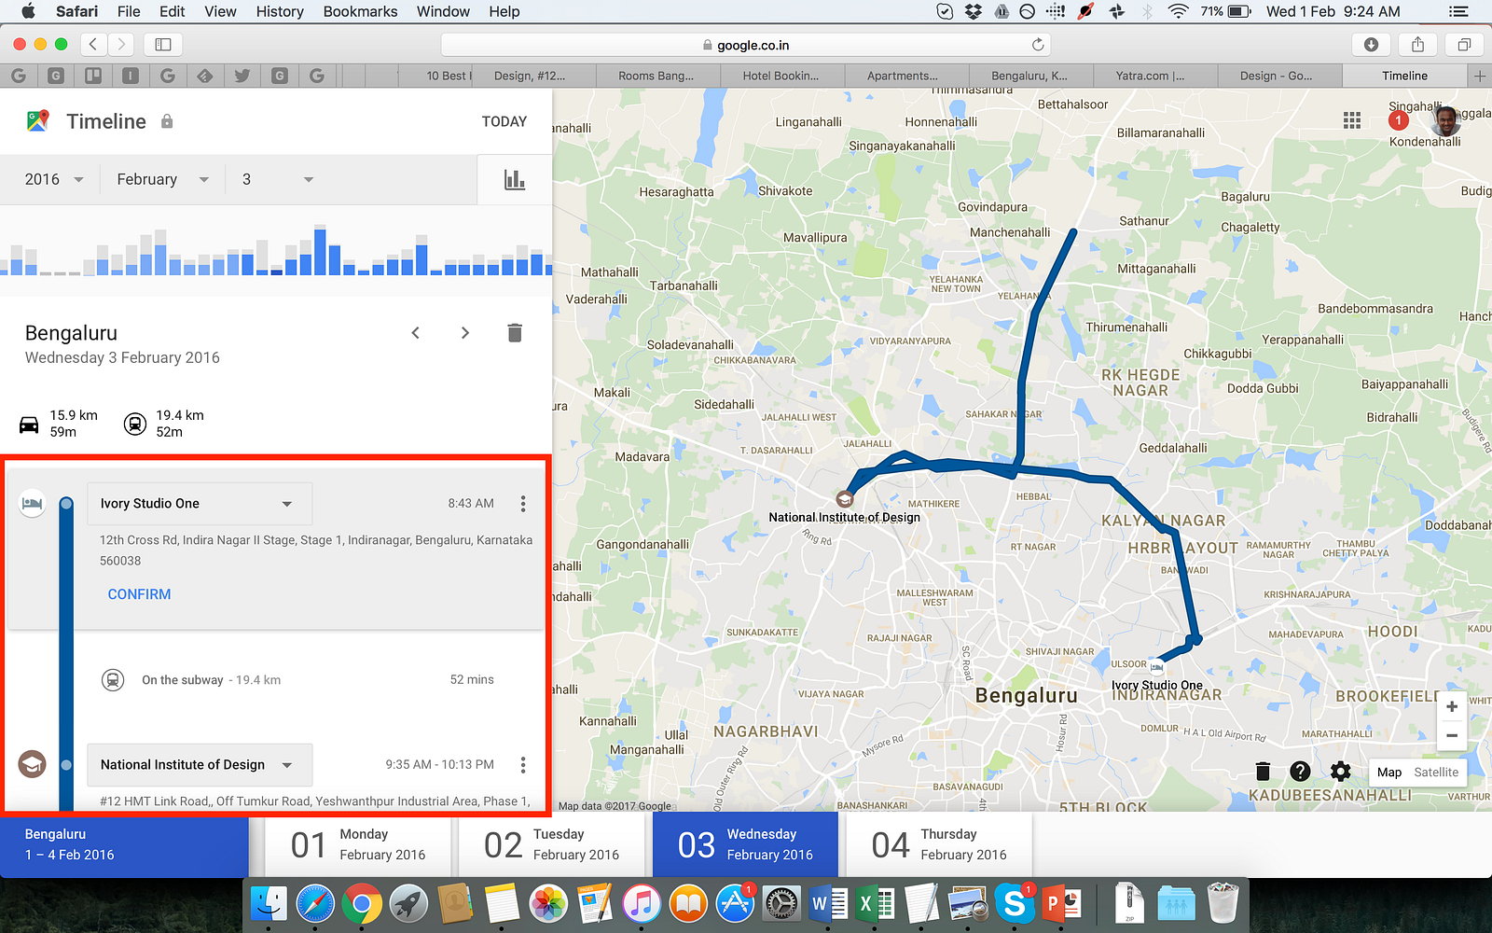Open the year 2016 dropdown

pyautogui.click(x=54, y=179)
